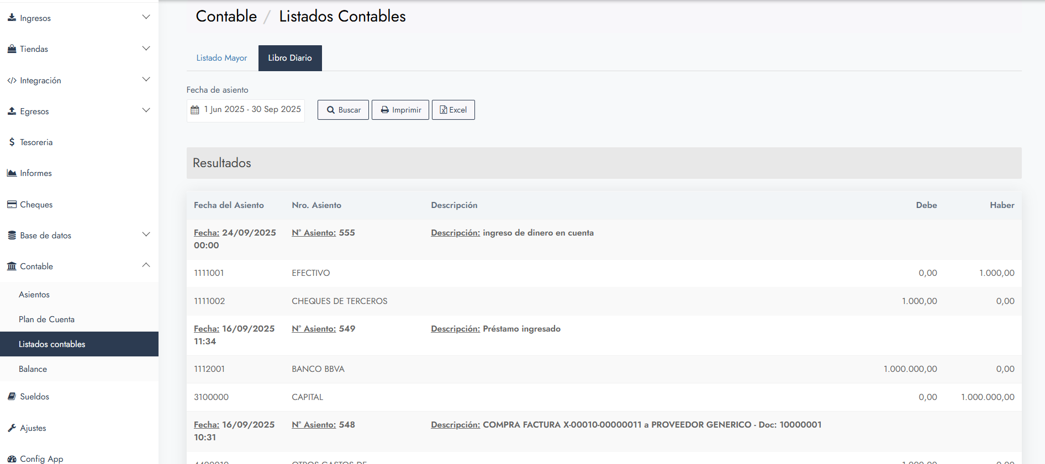Switch to the Listado Mayor tab
1045x464 pixels.
point(221,58)
